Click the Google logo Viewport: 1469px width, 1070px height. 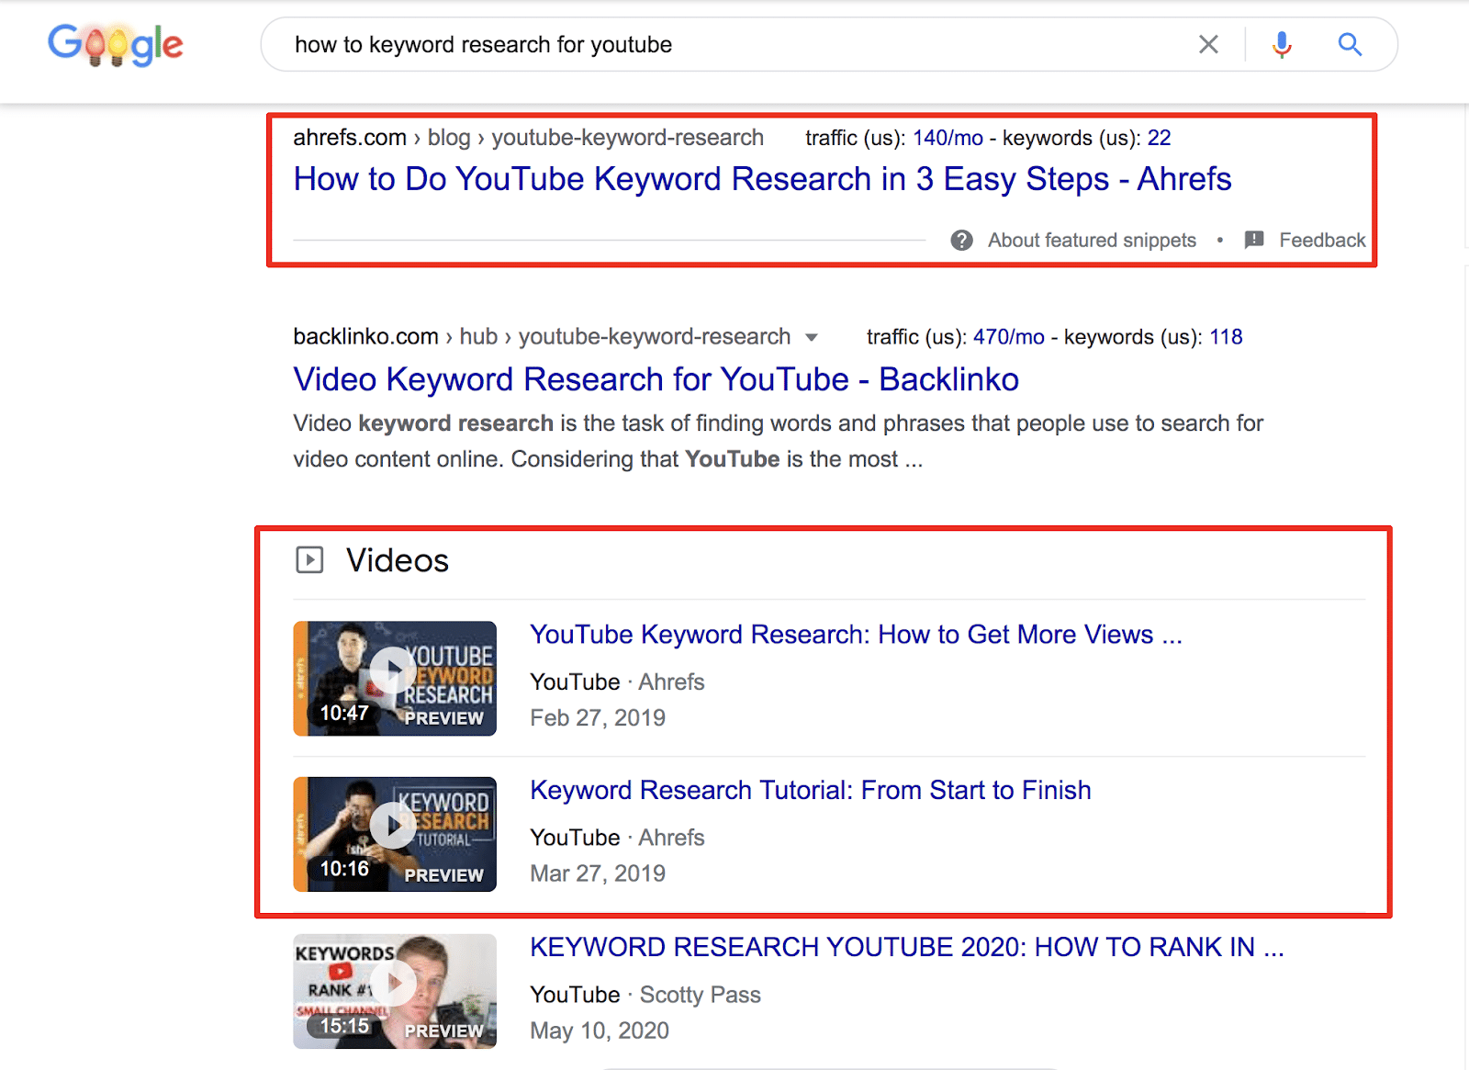116,44
